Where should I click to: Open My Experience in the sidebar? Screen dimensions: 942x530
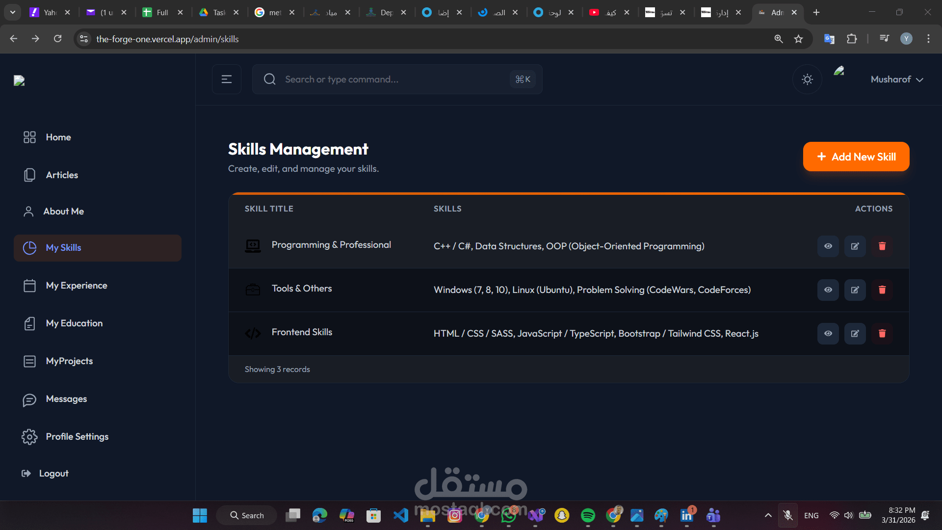76,286
